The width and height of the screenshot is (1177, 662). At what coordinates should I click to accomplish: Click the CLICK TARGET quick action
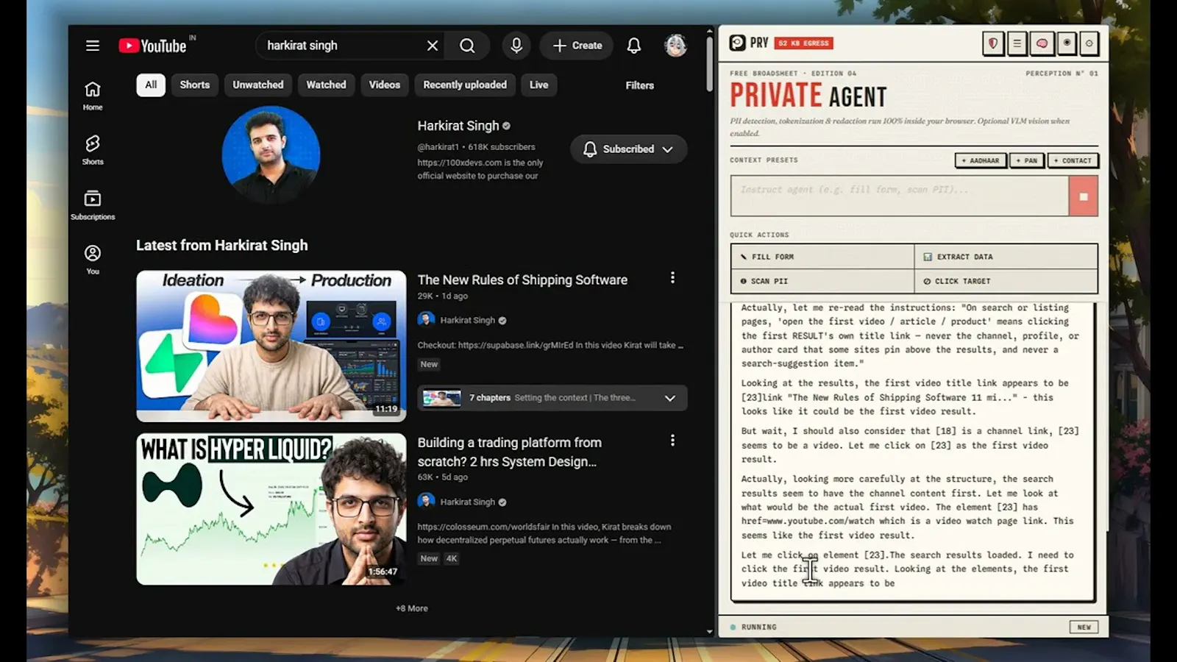[x=1006, y=281]
